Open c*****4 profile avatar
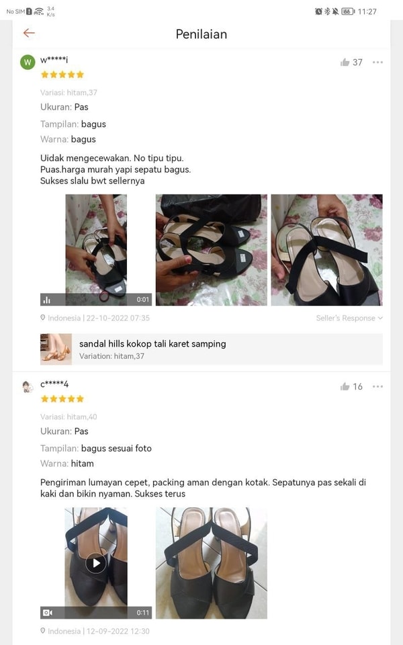The height and width of the screenshot is (645, 403). coord(28,386)
